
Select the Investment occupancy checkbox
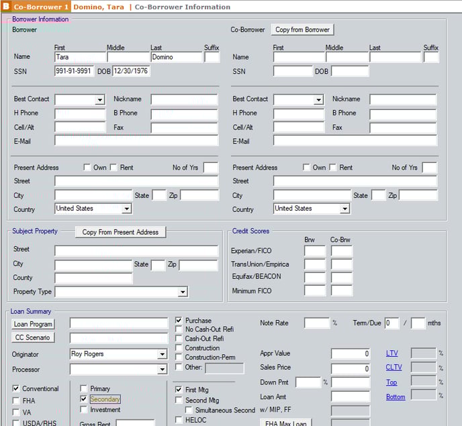[84, 410]
